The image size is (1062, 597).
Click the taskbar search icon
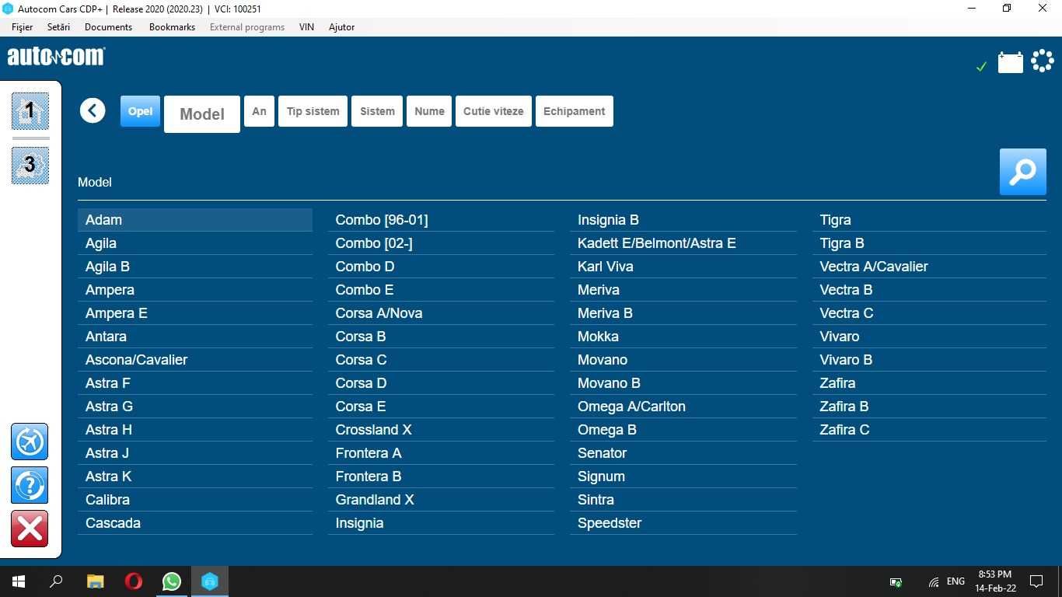(56, 581)
